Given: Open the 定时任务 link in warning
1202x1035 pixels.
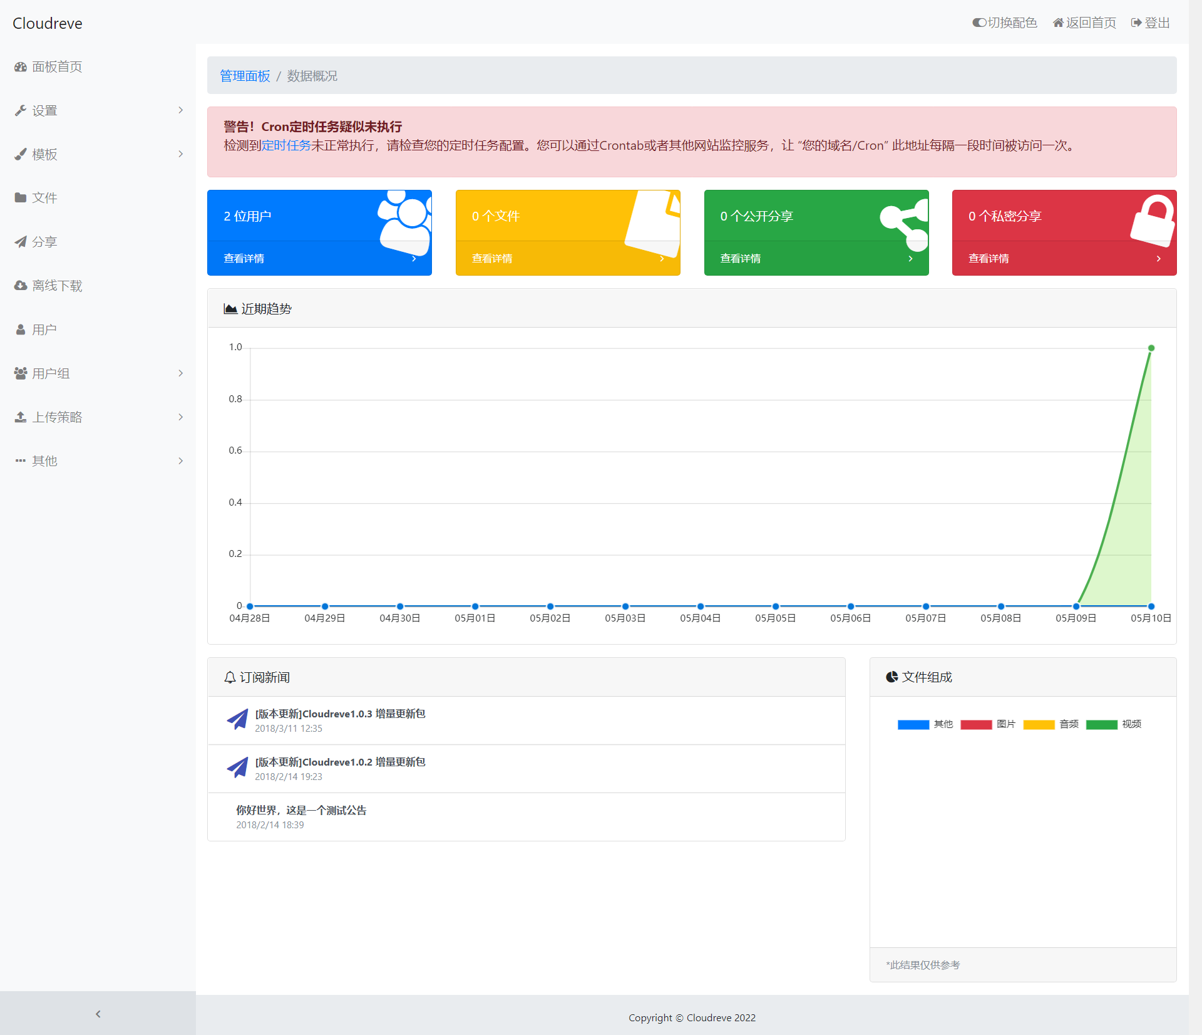Looking at the screenshot, I should pyautogui.click(x=286, y=145).
